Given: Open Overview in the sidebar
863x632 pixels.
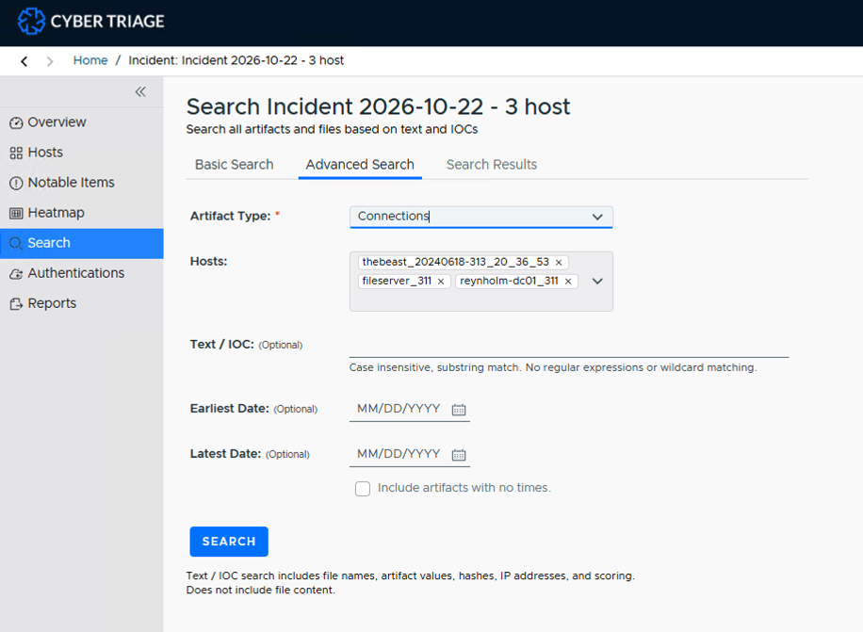Looking at the screenshot, I should pos(81,122).
